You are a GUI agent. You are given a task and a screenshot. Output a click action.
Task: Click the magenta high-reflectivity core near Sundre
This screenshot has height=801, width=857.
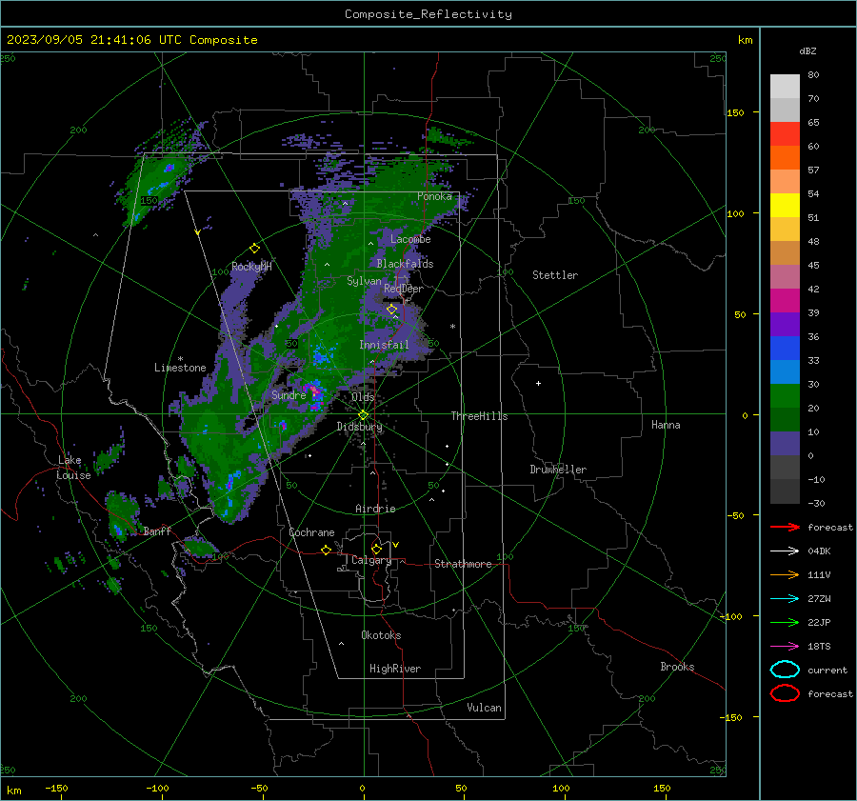click(x=313, y=390)
